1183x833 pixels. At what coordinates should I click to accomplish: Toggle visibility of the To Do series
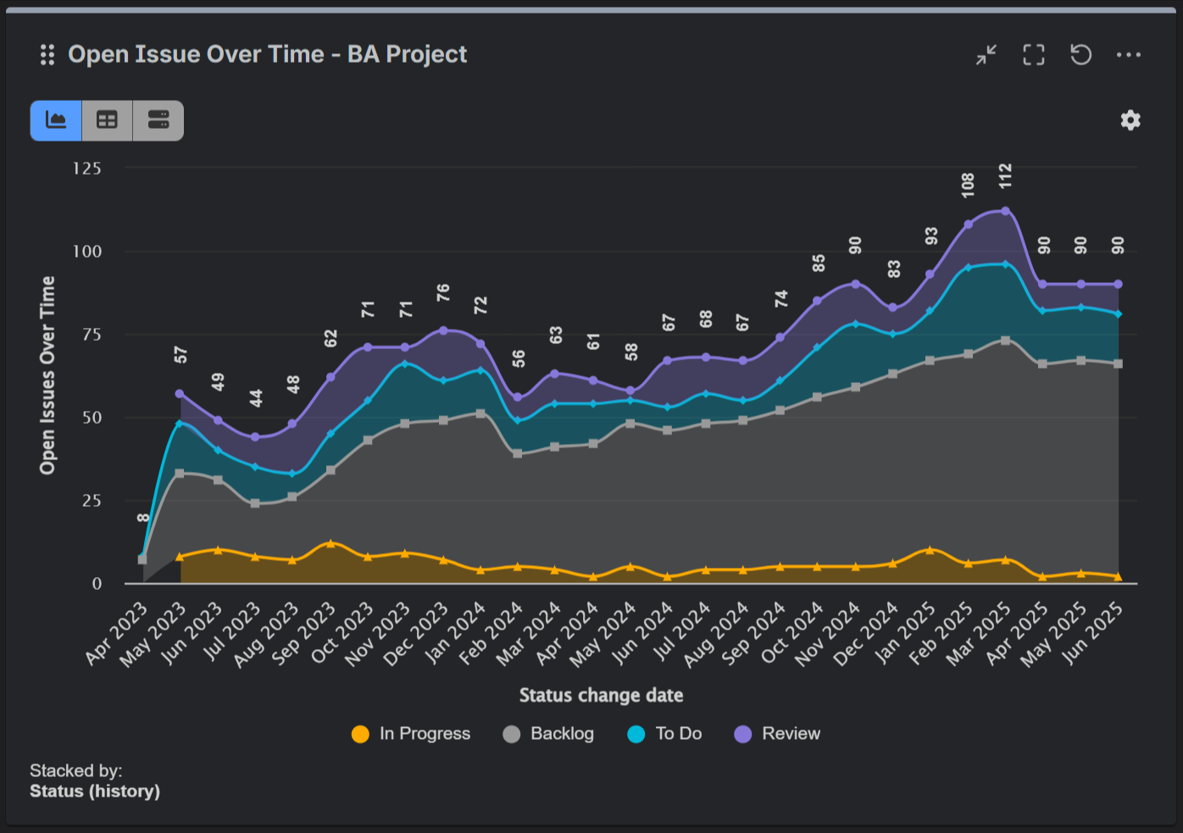(x=665, y=734)
